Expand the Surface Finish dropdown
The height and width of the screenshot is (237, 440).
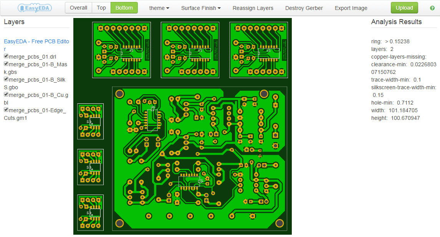[201, 8]
